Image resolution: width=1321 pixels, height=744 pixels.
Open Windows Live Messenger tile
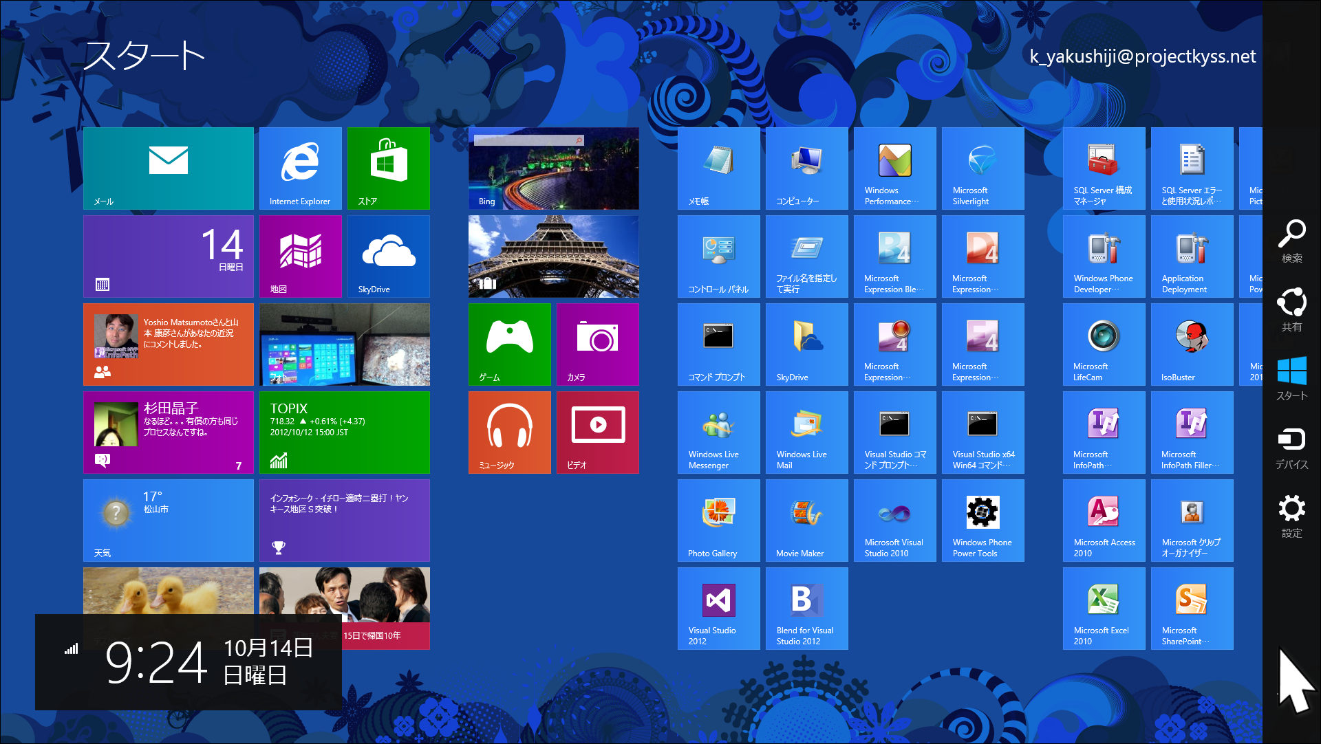(x=719, y=433)
